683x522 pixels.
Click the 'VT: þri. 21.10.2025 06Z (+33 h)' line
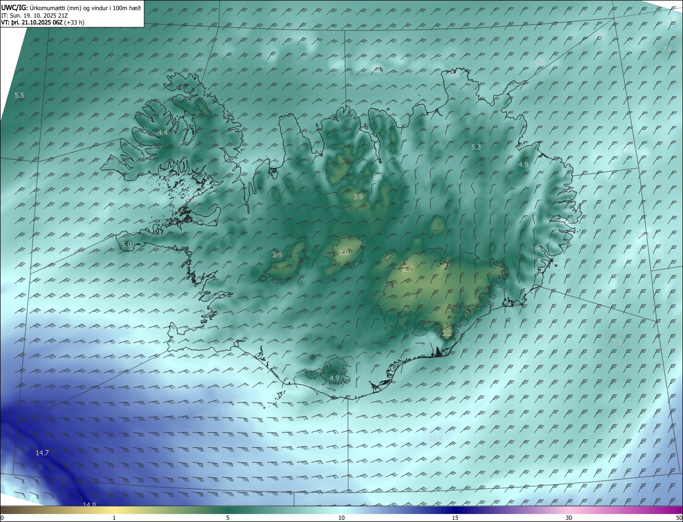pyautogui.click(x=43, y=22)
